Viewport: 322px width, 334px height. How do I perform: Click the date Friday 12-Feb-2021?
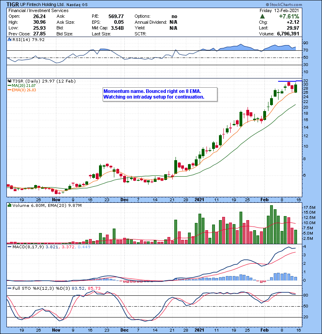(279, 10)
